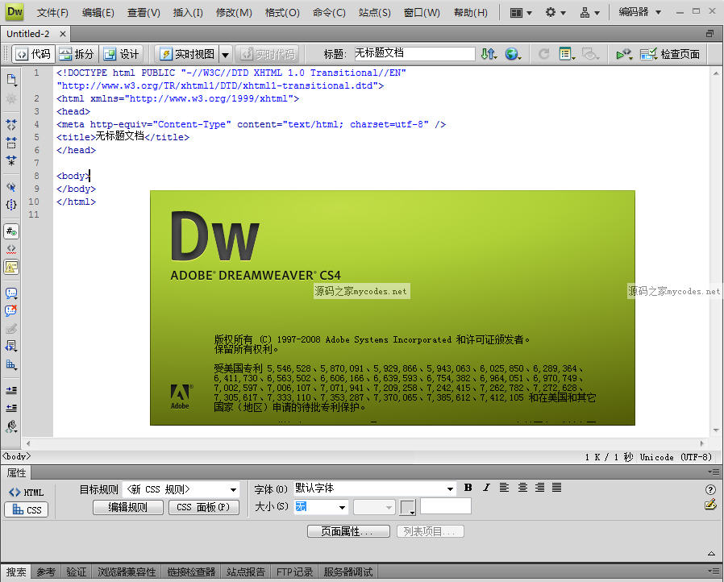
Task: Open Layout menu icon in application bar
Action: click(521, 13)
